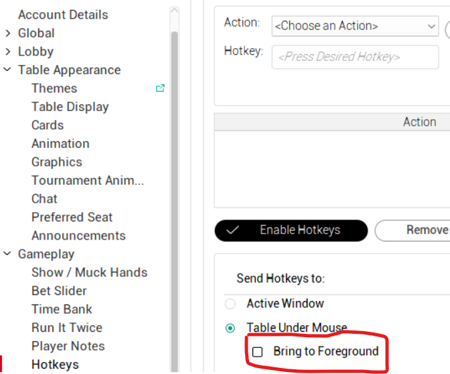The height and width of the screenshot is (374, 450).
Task: Select the Table Under Mouse option
Action: point(230,329)
